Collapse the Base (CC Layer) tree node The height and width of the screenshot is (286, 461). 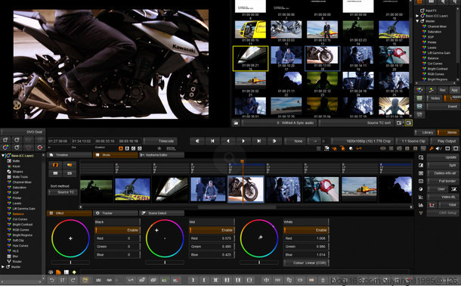tap(3, 155)
